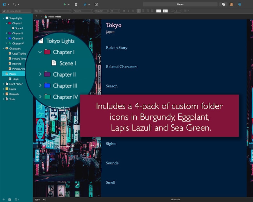
Task: Click the Trash bin icon in binder
Action: [x=7, y=99]
